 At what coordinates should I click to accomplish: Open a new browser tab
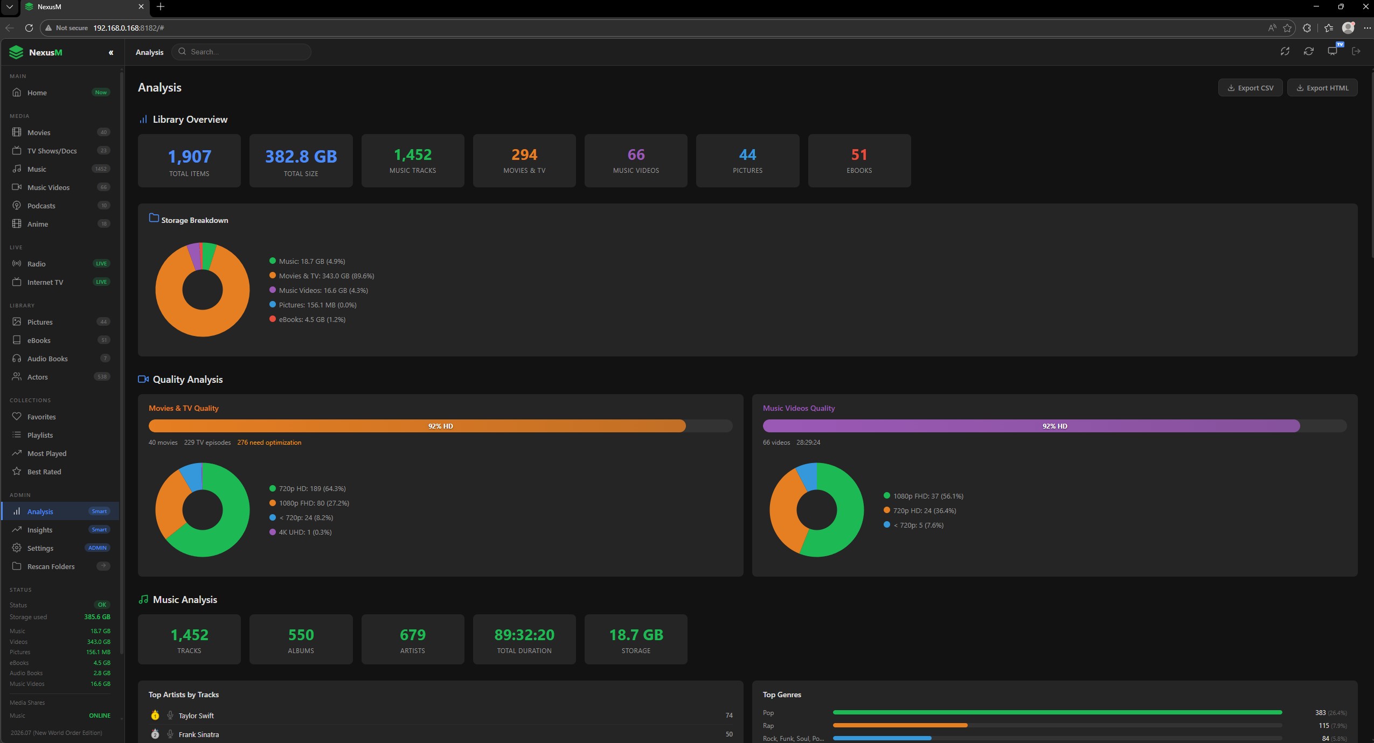click(160, 7)
